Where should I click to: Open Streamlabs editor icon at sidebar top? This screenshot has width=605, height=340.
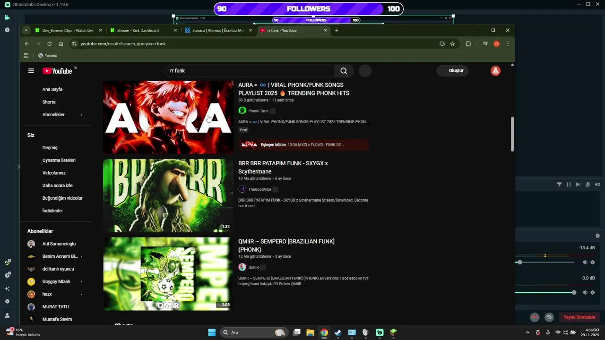click(7, 17)
